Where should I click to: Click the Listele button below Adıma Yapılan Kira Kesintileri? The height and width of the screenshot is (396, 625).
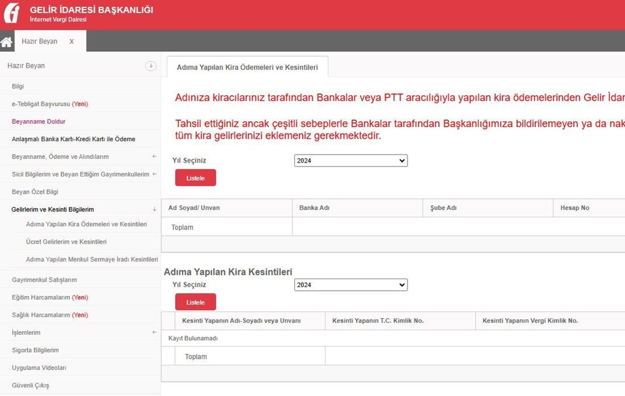tap(195, 302)
